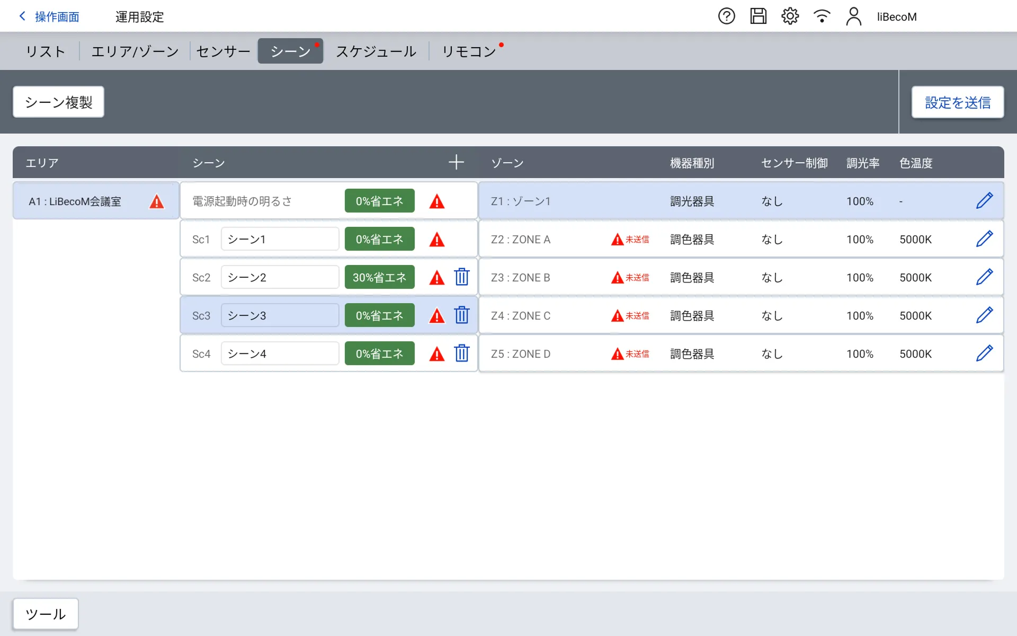Delete scene Sc4 with trash icon
The image size is (1017, 636).
(x=462, y=354)
